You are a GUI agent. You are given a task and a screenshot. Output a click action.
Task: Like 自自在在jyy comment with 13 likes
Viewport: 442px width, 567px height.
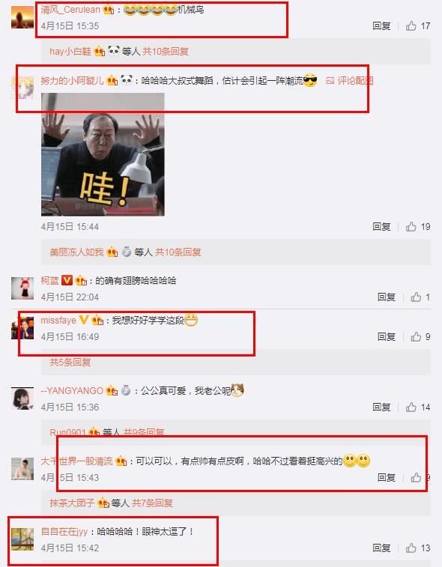[411, 548]
